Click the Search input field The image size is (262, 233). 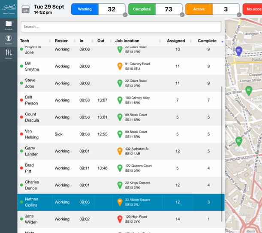pyautogui.click(x=120, y=27)
